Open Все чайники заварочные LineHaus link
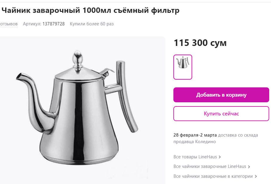This screenshot has width=271, height=184. point(210,166)
